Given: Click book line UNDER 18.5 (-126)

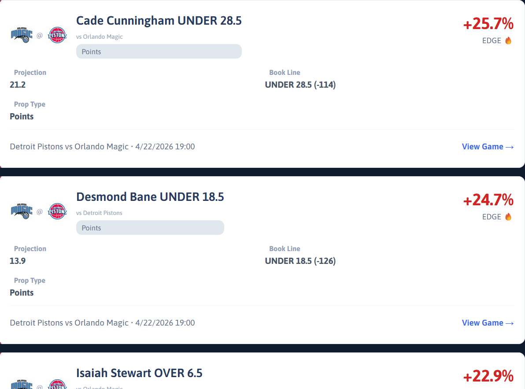Looking at the screenshot, I should click(x=300, y=261).
